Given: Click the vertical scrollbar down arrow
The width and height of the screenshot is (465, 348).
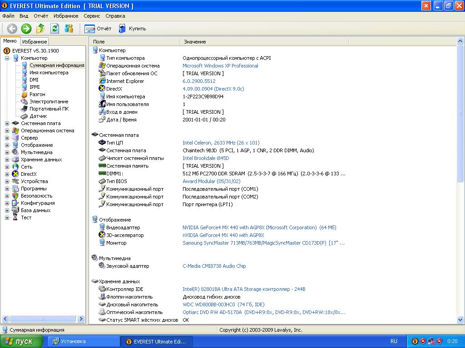Looking at the screenshot, I should (460, 319).
